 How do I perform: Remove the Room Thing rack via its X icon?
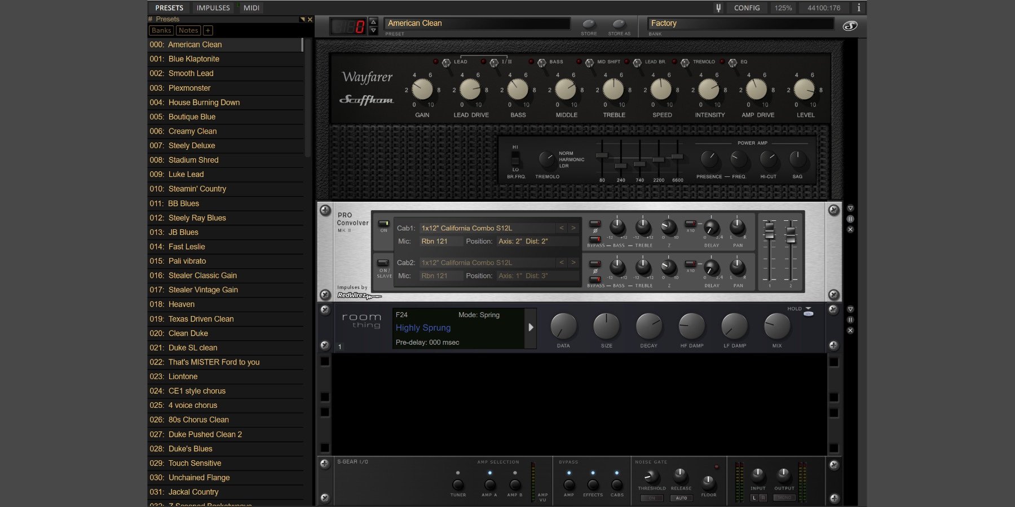[850, 330]
